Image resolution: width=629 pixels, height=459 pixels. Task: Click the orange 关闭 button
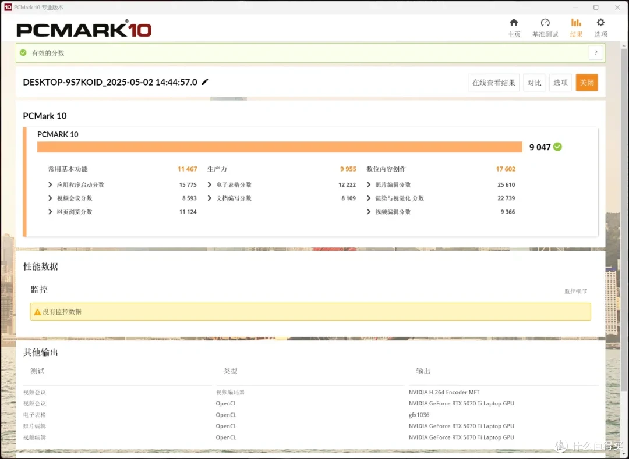(x=587, y=83)
